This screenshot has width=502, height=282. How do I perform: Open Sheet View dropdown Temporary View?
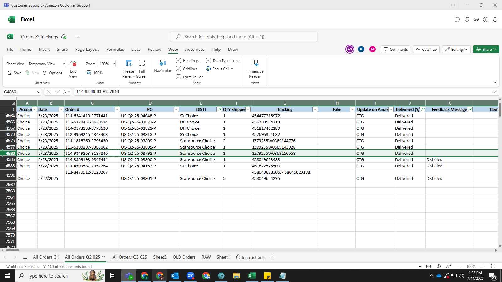point(46,64)
